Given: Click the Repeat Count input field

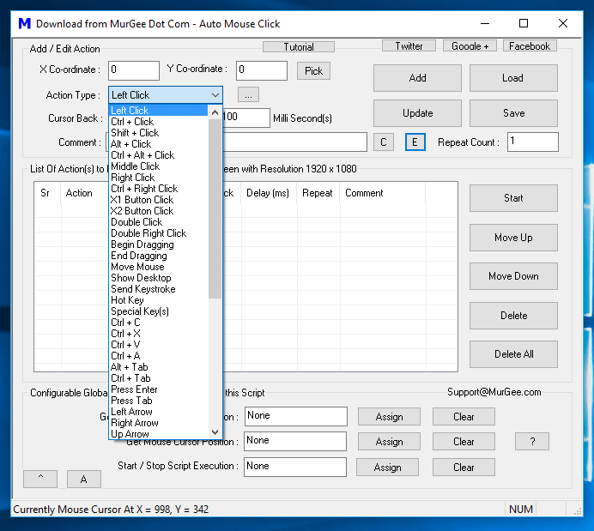Looking at the screenshot, I should pos(533,142).
